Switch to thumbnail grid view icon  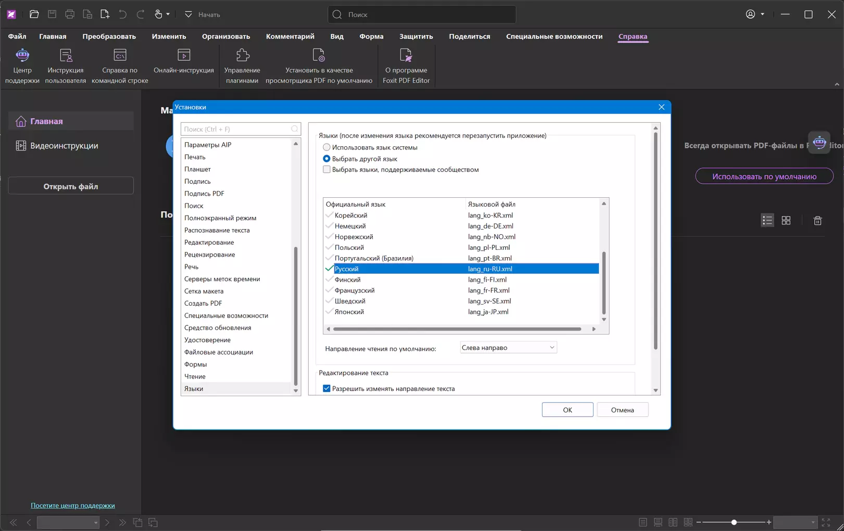tap(786, 221)
